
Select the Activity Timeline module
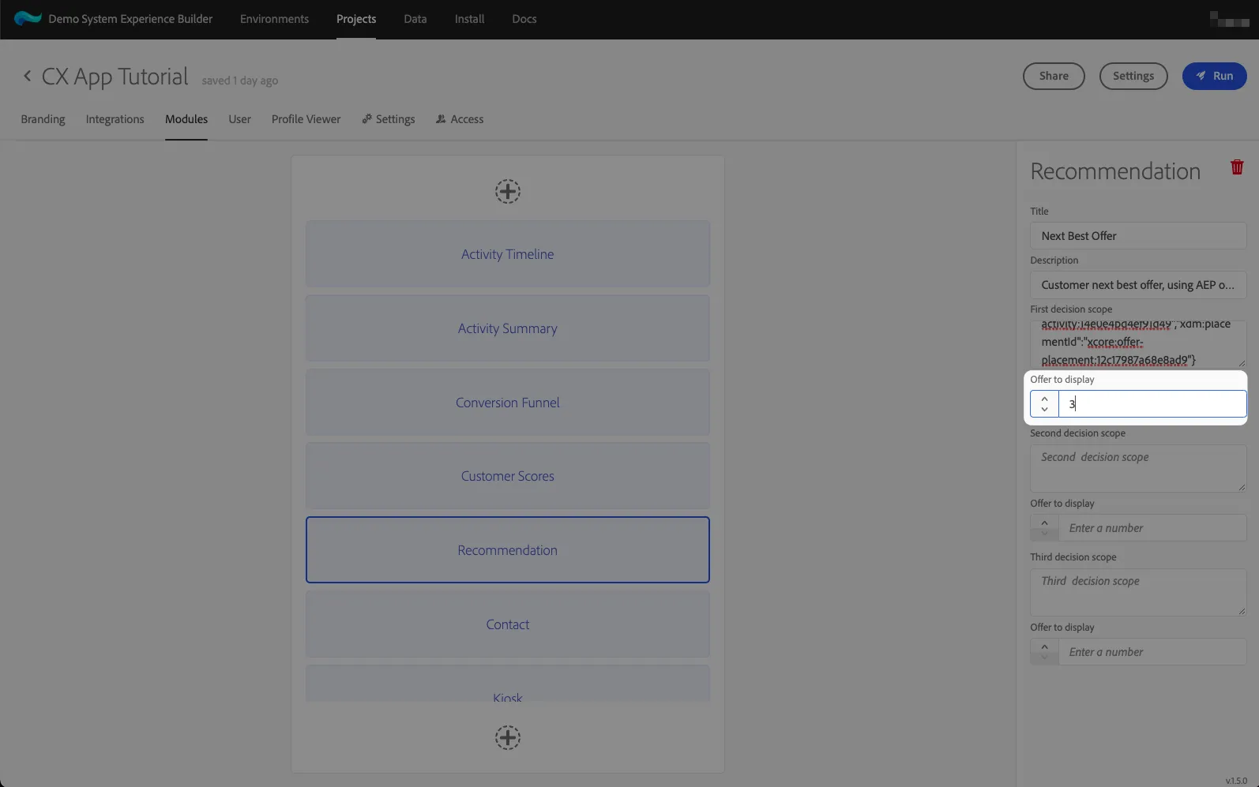pos(508,254)
